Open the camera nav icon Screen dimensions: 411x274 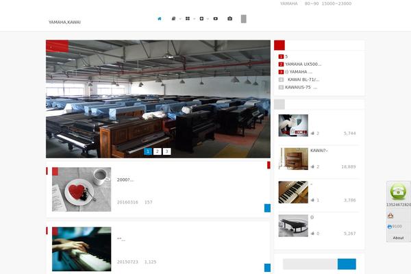coord(230,18)
